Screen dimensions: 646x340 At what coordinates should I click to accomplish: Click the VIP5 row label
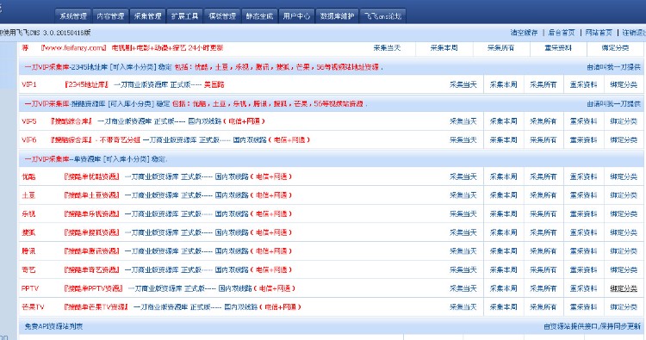[x=28, y=121]
